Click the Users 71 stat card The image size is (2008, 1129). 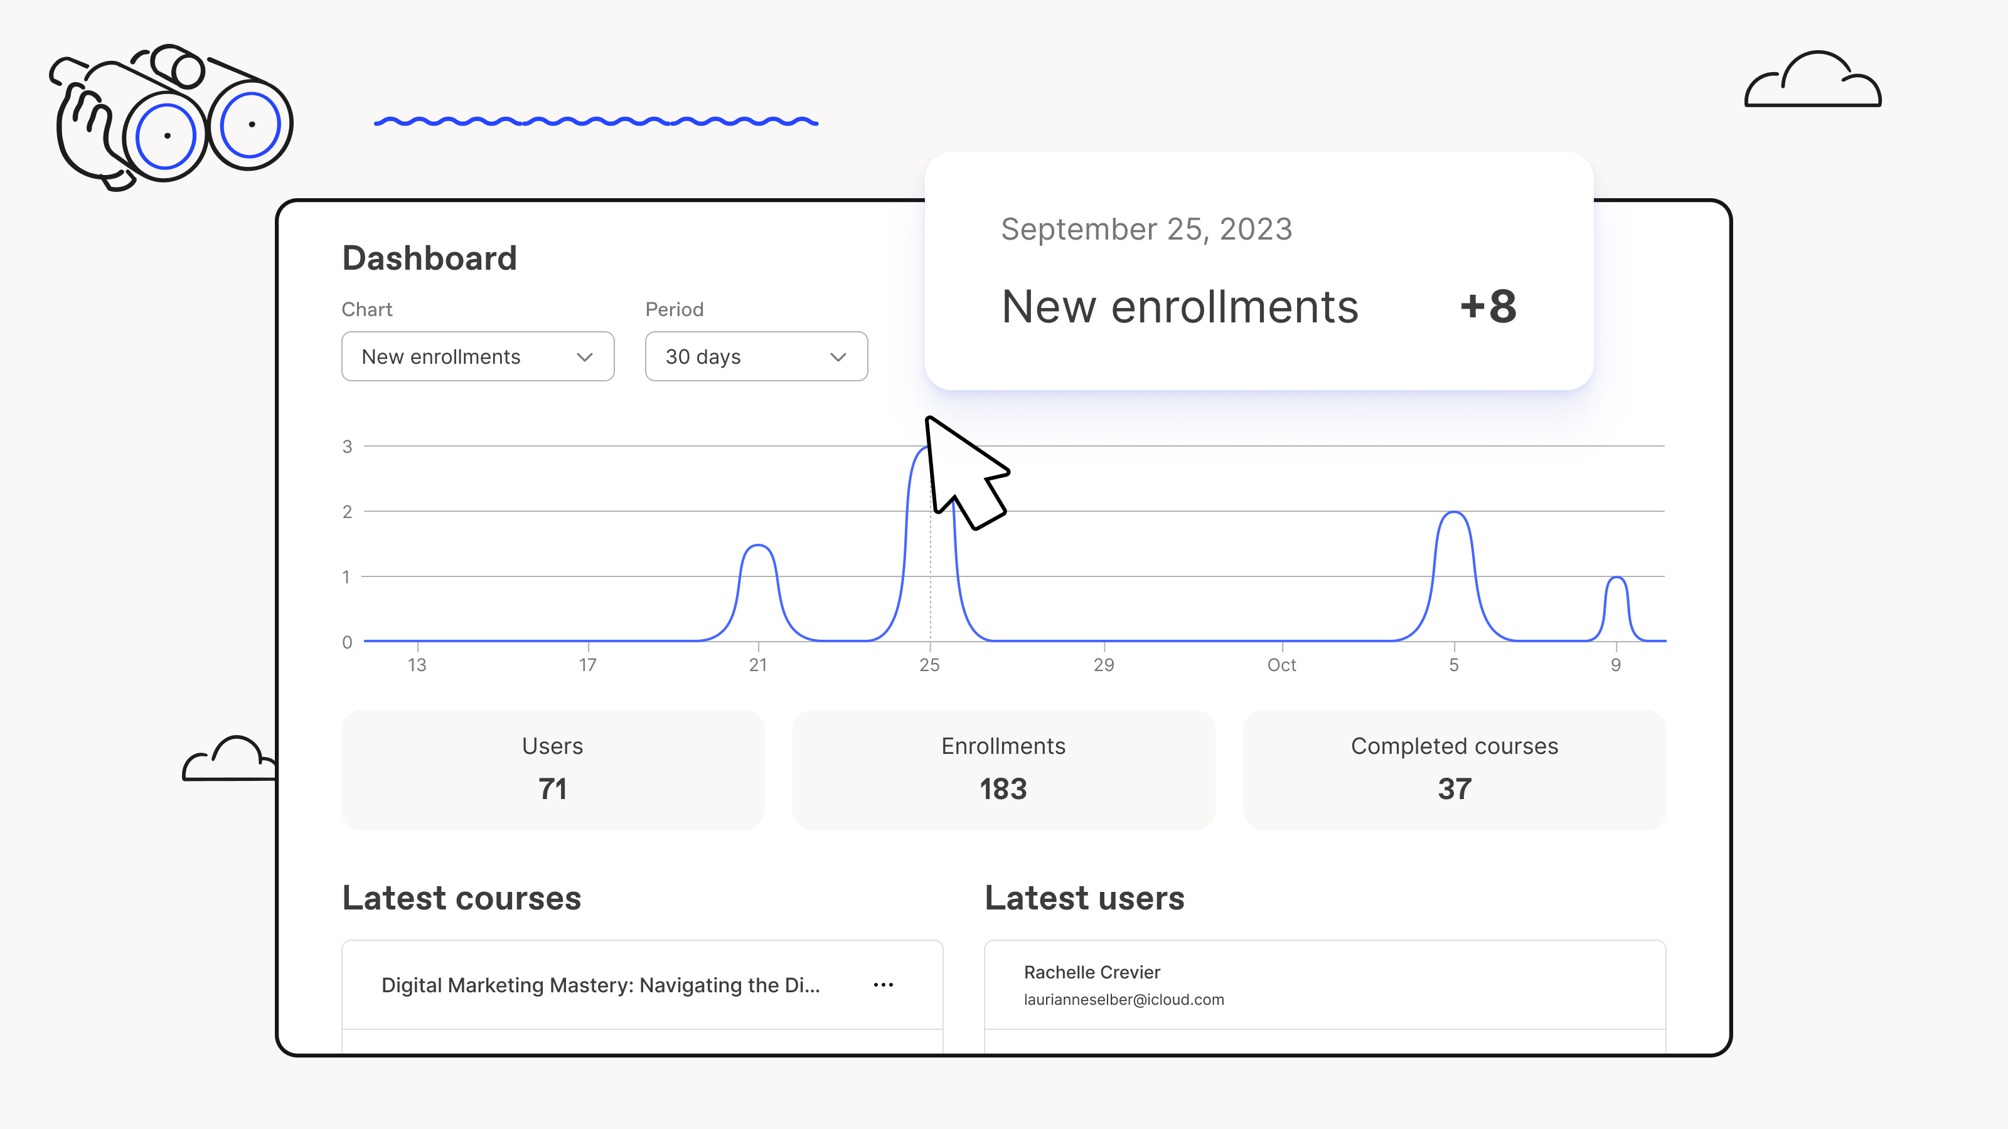tap(553, 769)
